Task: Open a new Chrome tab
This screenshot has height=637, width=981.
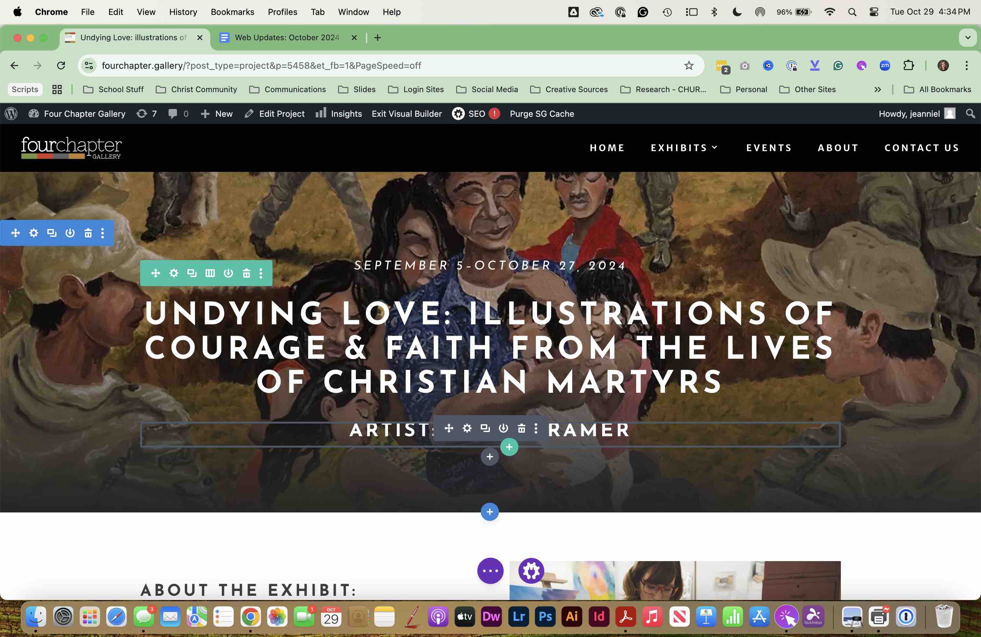Action: [x=378, y=38]
